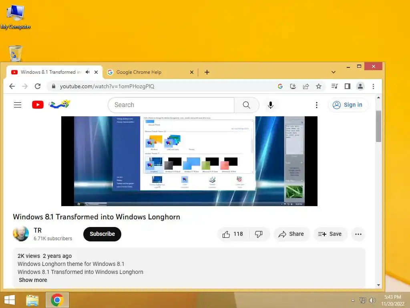Switch to Google Chrome Help tab

click(x=151, y=72)
